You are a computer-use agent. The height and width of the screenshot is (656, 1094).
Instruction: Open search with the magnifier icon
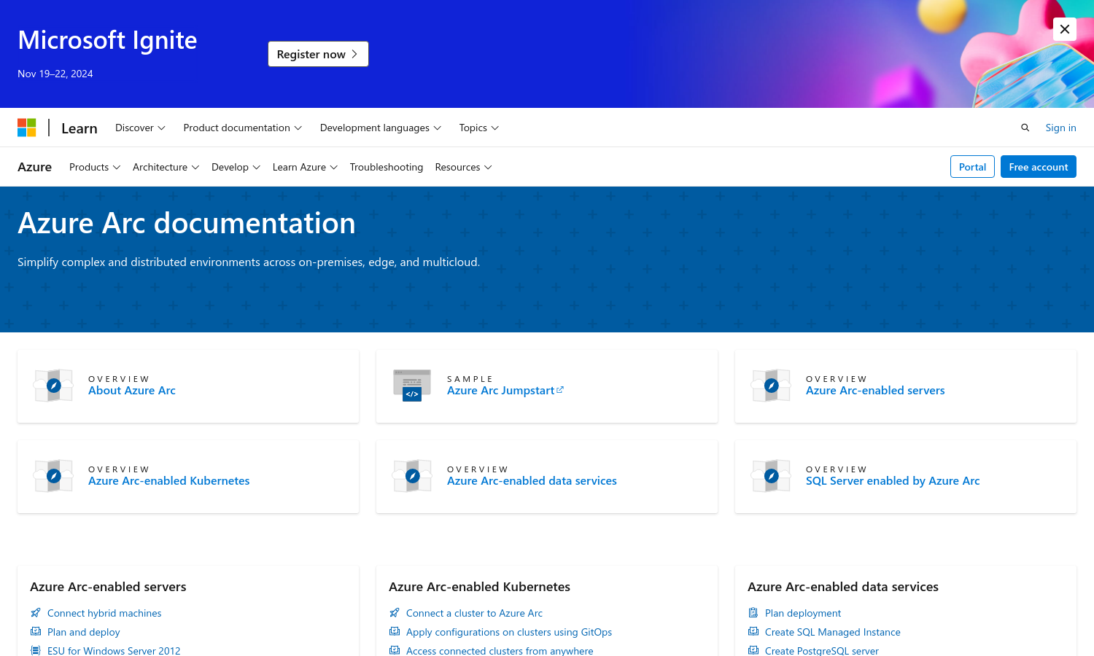[x=1025, y=128]
